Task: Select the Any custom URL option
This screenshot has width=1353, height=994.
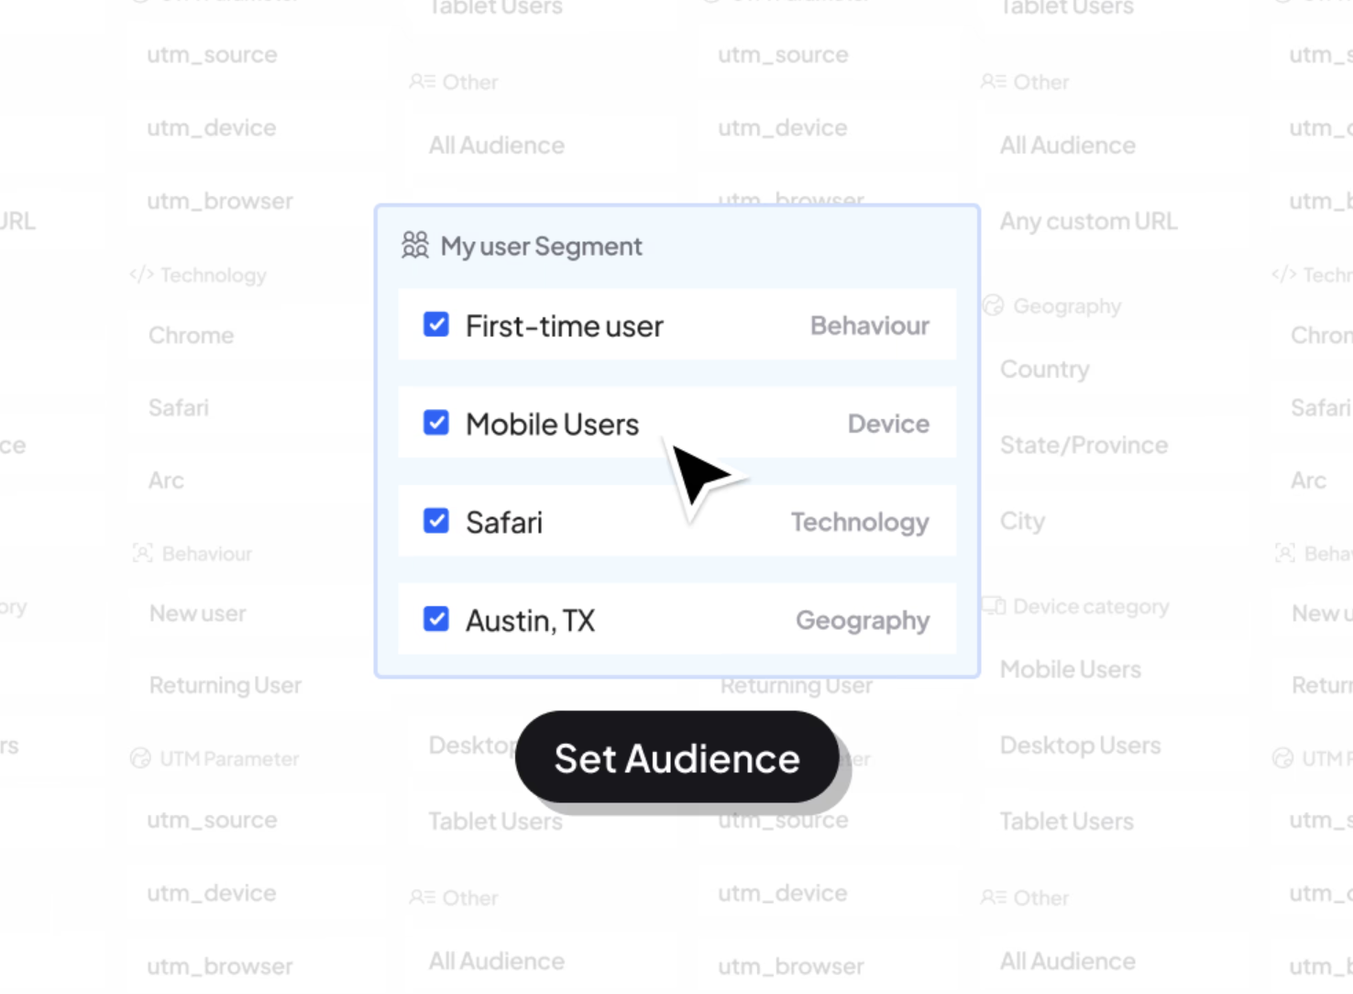Action: click(1088, 221)
